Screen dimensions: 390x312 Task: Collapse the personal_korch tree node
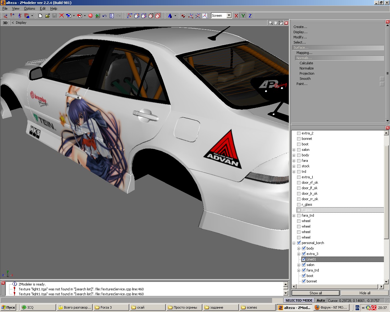[x=294, y=243]
